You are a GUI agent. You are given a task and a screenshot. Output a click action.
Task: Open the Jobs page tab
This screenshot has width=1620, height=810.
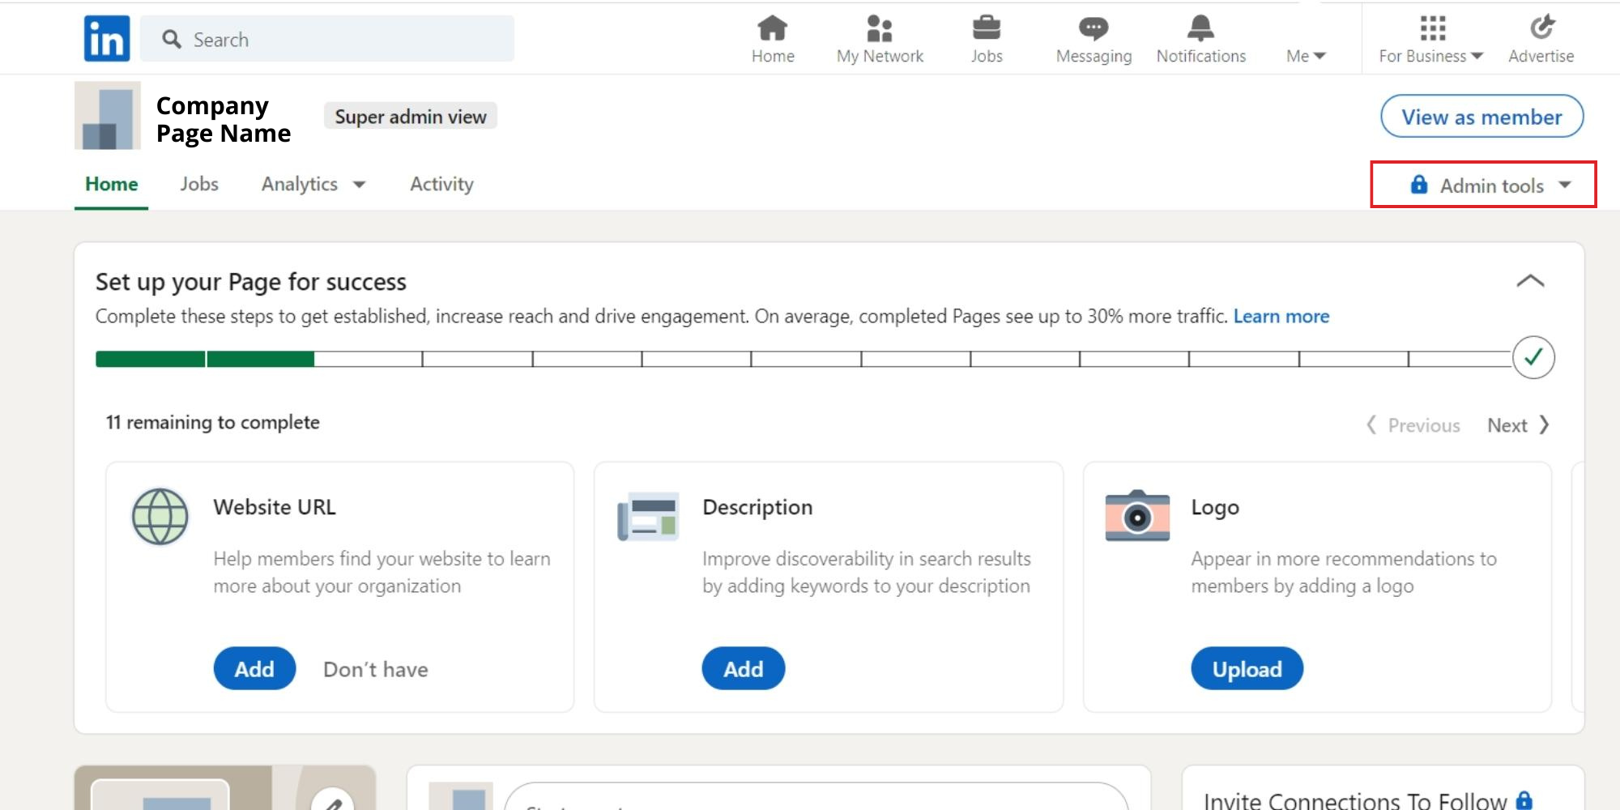click(x=199, y=184)
